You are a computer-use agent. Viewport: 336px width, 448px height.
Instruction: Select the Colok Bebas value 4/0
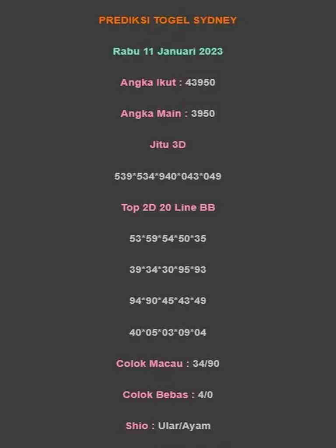tap(206, 395)
